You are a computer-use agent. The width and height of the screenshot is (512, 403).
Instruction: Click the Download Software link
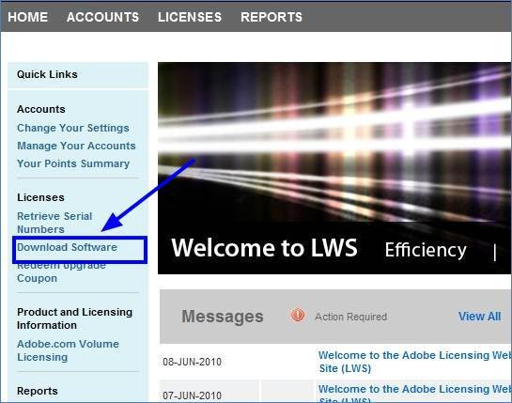[x=67, y=247]
